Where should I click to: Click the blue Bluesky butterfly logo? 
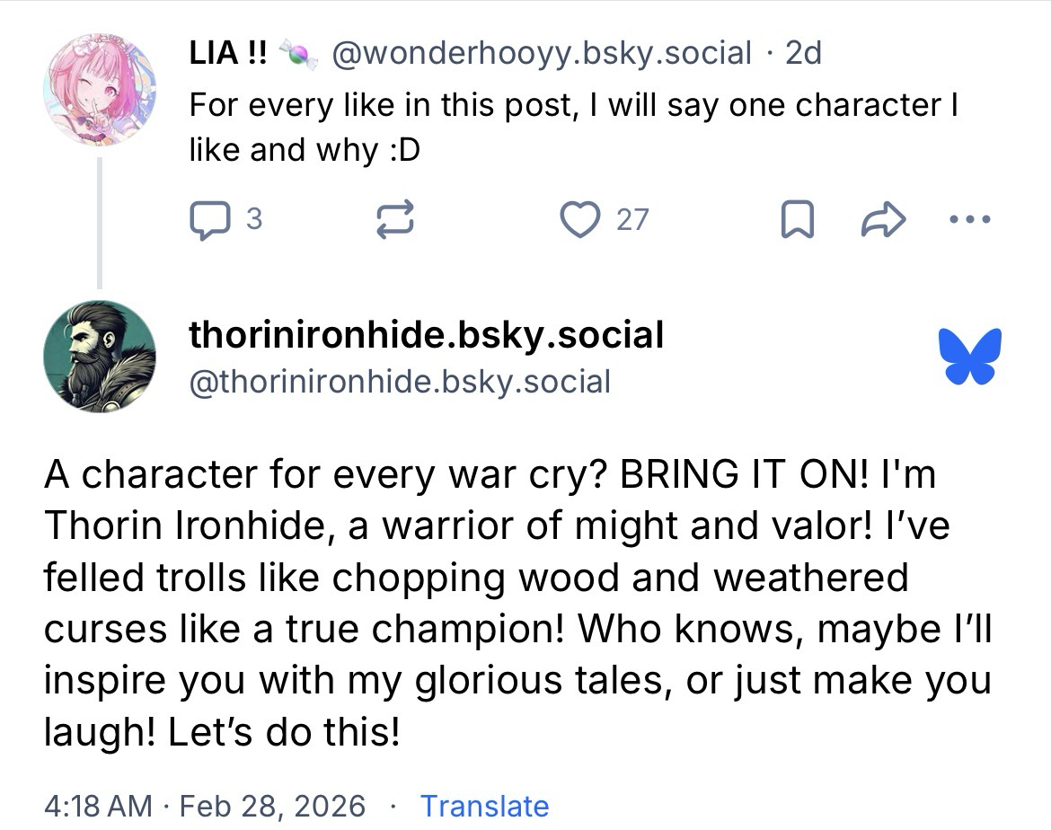coord(970,357)
